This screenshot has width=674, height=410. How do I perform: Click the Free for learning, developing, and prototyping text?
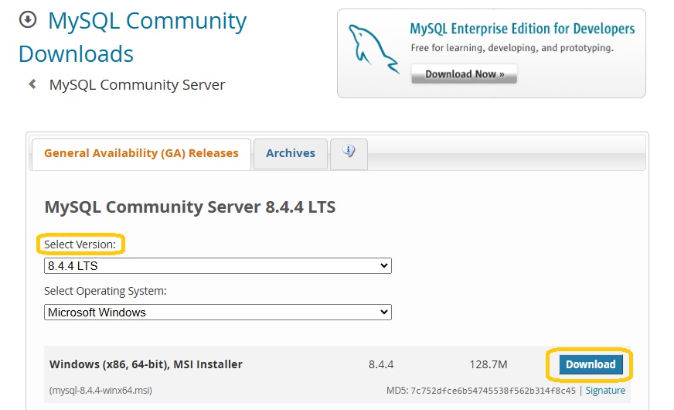[512, 48]
